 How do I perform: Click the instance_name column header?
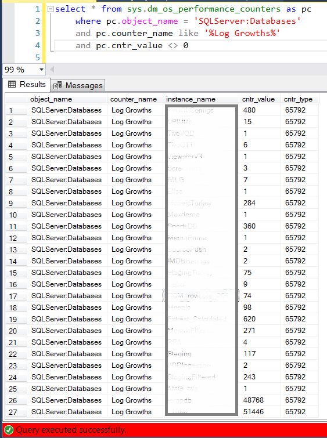tap(201, 99)
